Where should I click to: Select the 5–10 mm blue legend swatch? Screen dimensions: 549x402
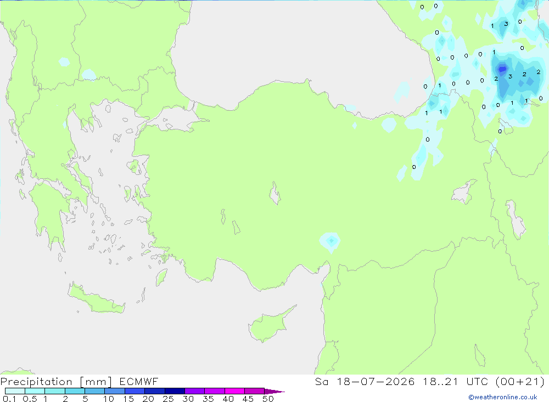tap(95, 391)
